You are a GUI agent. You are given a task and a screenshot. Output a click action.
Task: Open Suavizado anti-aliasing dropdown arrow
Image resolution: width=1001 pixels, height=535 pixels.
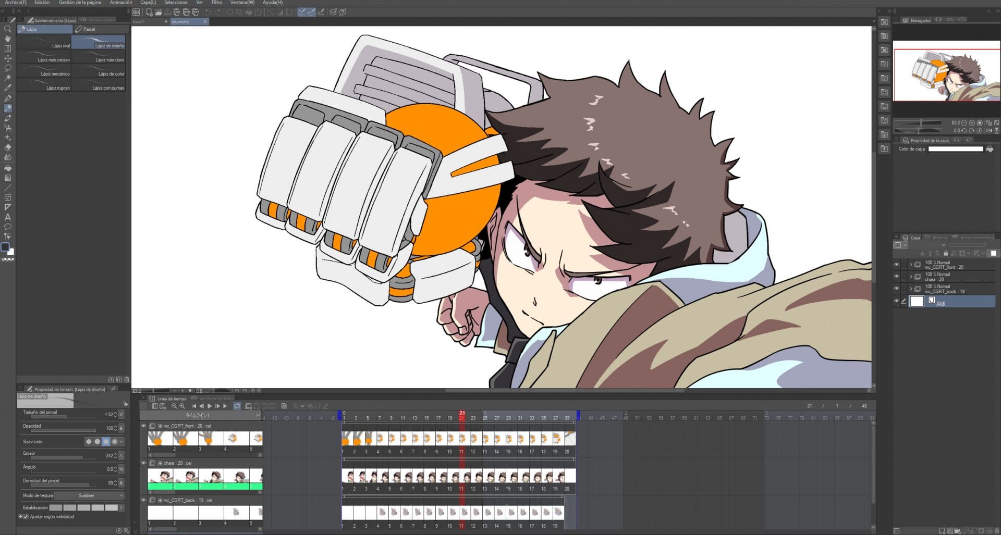(121, 441)
